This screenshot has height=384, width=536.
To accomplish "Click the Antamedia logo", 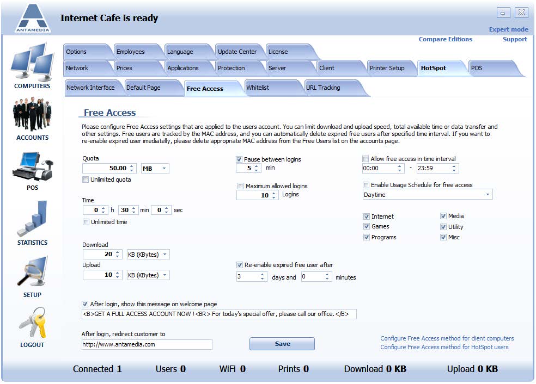I will tap(33, 18).
